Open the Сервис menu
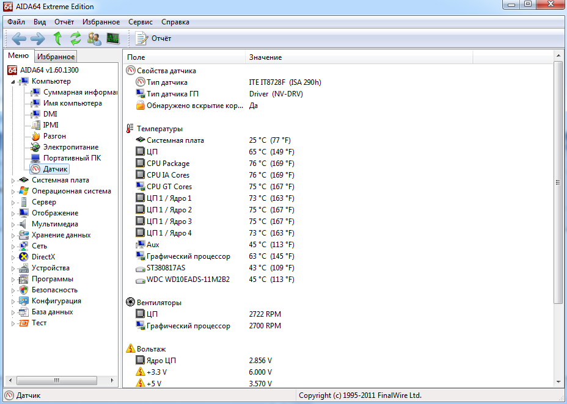 pyautogui.click(x=141, y=22)
